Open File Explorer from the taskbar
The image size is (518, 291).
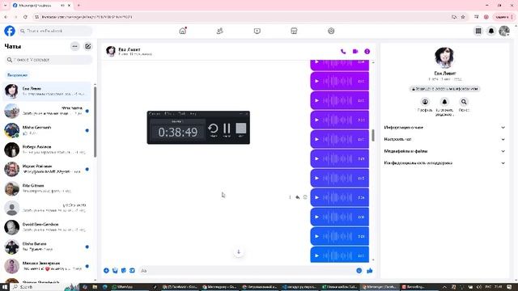[x=95, y=287]
